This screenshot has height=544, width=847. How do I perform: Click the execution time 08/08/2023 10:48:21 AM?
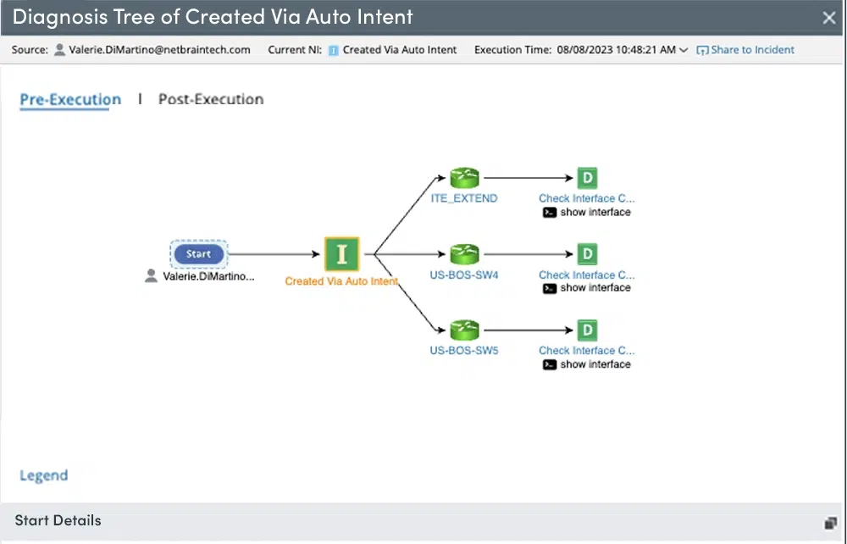617,50
